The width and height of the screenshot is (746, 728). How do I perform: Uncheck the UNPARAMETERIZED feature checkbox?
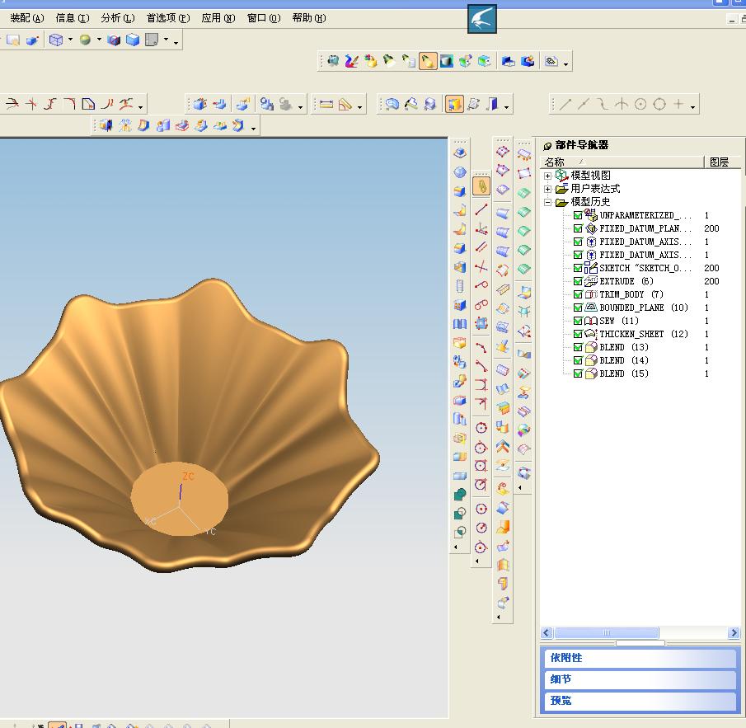click(578, 215)
